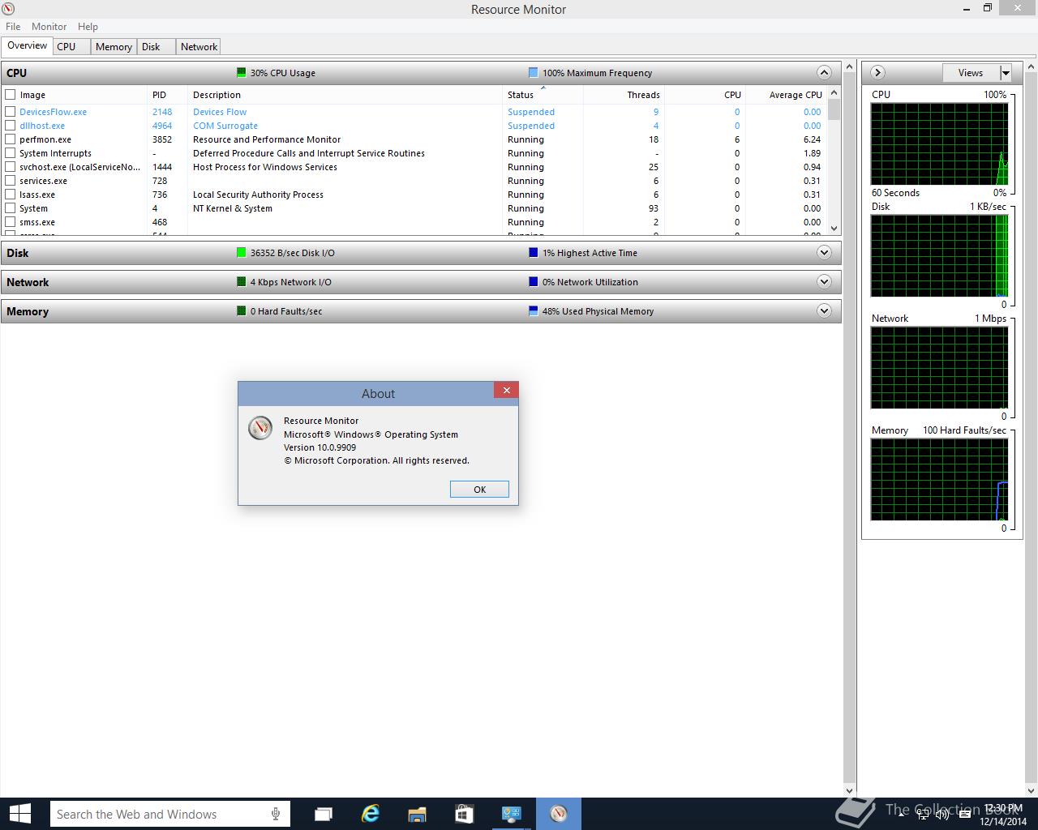Click the main pane scroll down arrow

point(850,790)
